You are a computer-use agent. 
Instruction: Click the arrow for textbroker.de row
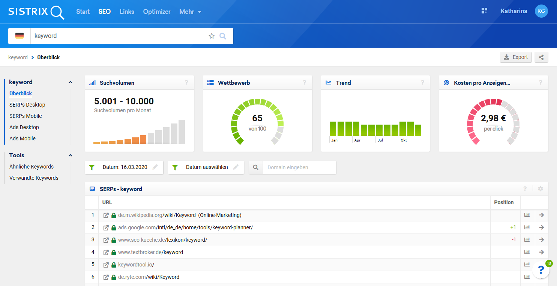pos(541,252)
